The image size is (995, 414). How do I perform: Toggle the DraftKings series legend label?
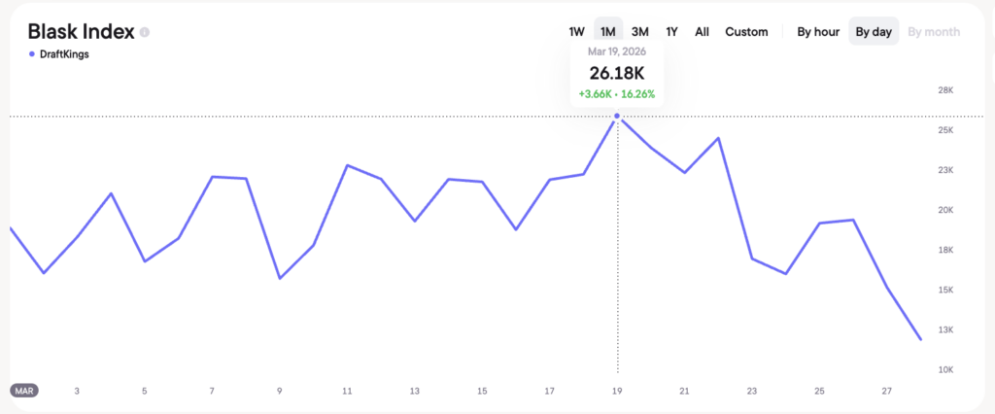tap(64, 54)
